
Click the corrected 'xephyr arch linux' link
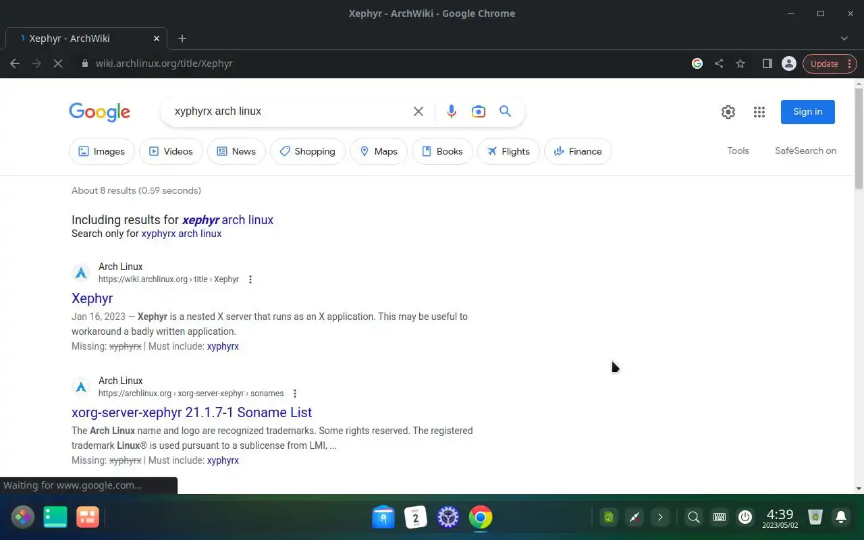(227, 220)
